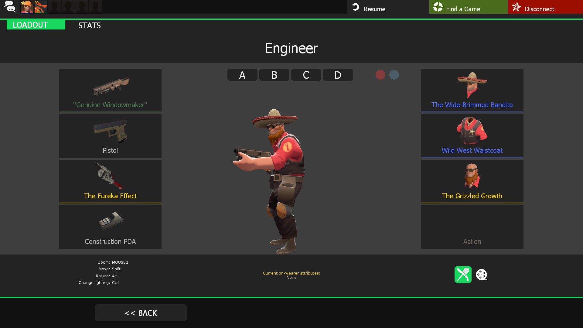
Task: Open the Eureka Effect wrench slot
Action: click(x=110, y=181)
